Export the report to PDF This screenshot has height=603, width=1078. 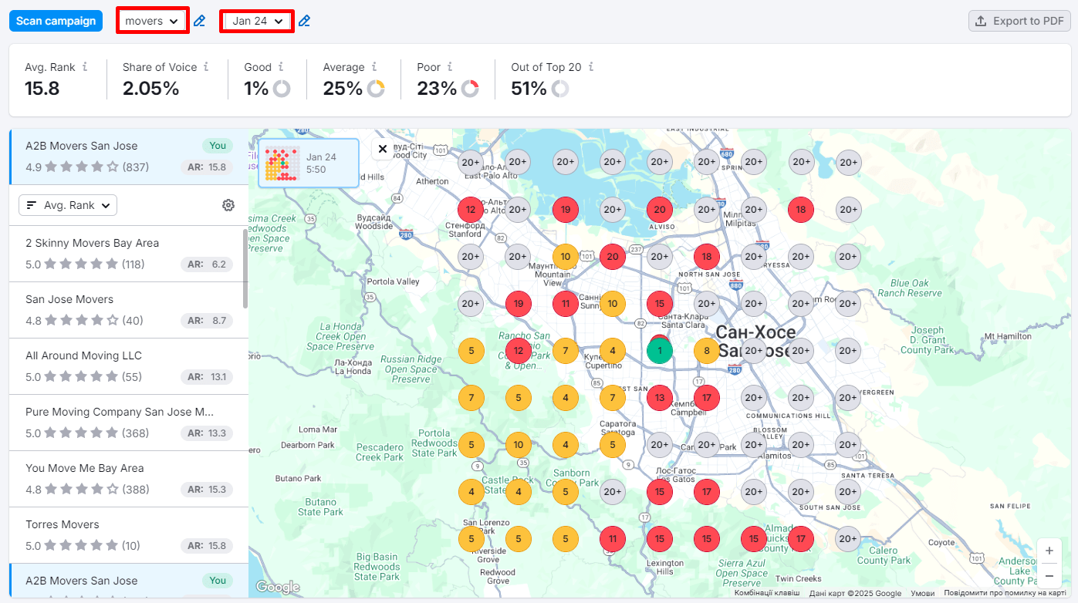(x=1019, y=21)
